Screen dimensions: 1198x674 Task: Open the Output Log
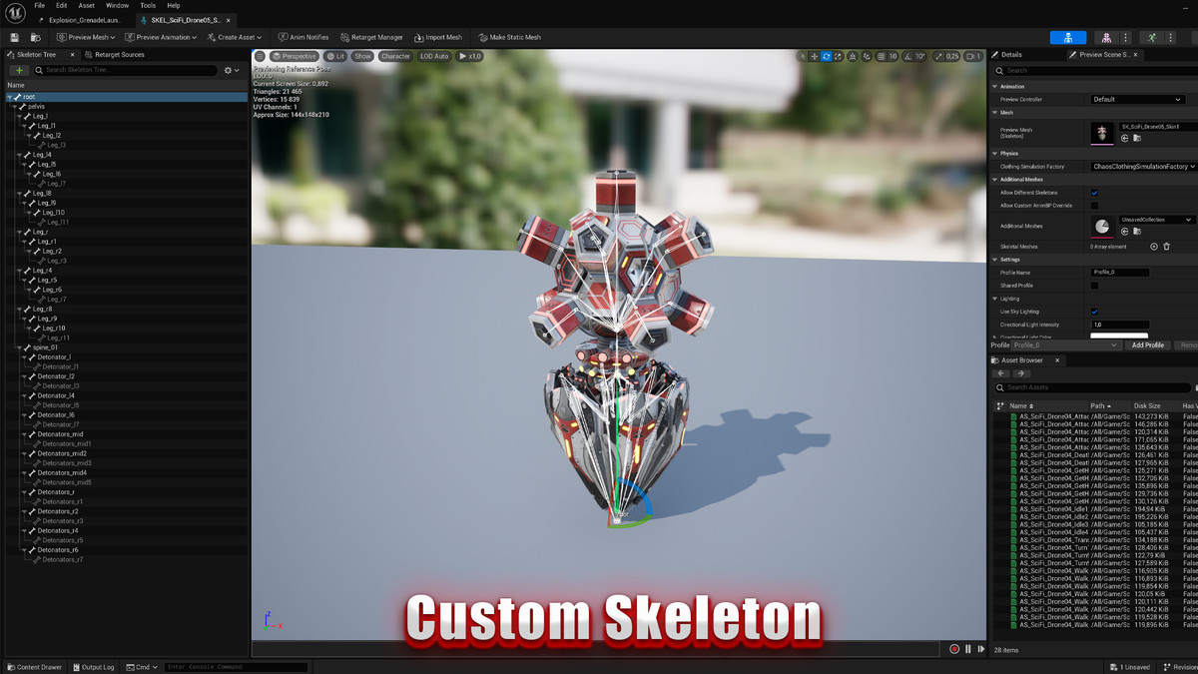(x=93, y=667)
